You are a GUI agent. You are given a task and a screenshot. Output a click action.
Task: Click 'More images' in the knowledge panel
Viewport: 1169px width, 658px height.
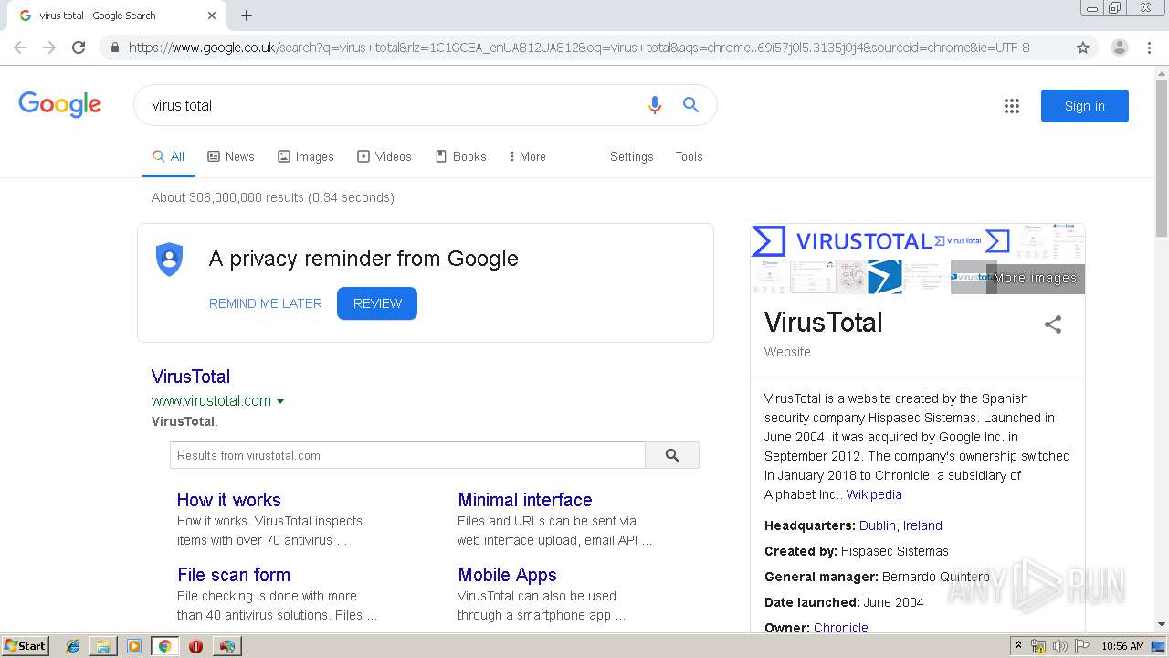1035,278
